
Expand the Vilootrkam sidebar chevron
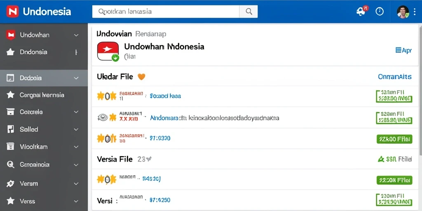click(76, 147)
